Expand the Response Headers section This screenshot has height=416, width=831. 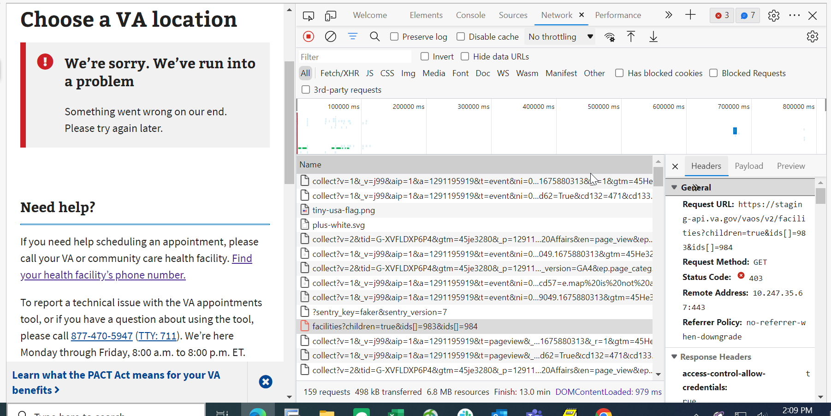pos(674,357)
